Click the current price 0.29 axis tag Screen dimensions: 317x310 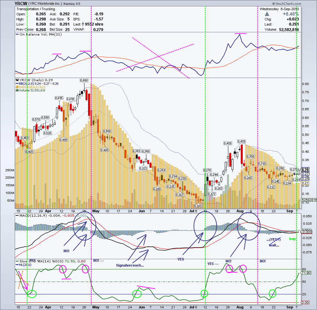(x=305, y=170)
